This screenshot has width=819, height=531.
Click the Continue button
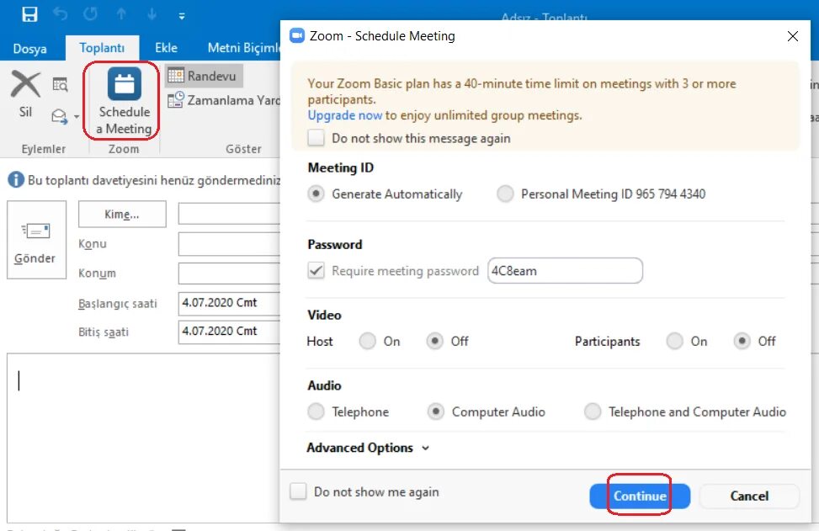click(x=640, y=496)
